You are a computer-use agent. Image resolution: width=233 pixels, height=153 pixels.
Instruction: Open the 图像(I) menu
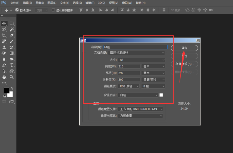(x=40, y=3)
